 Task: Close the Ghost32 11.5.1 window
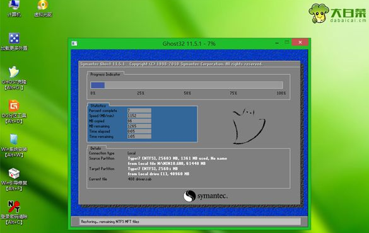coord(300,42)
